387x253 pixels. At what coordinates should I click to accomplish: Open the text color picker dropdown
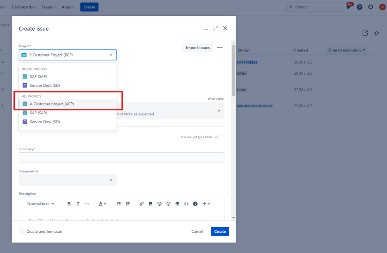102,204
